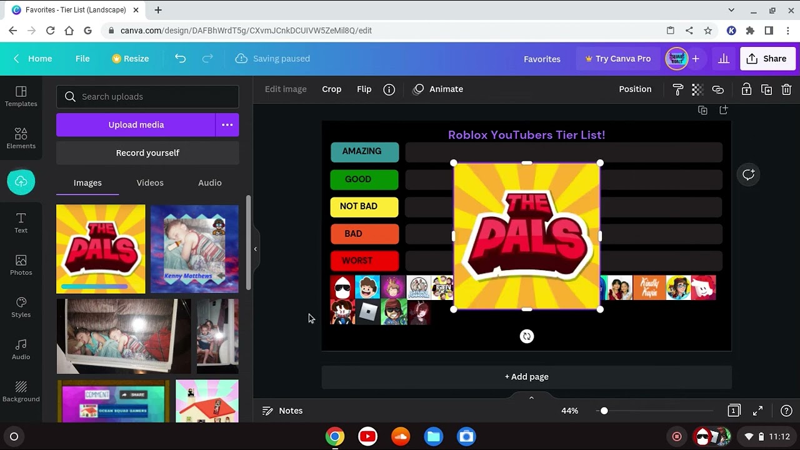Screen dimensions: 800x450
Task: Select the WORST tier label
Action: click(x=364, y=261)
